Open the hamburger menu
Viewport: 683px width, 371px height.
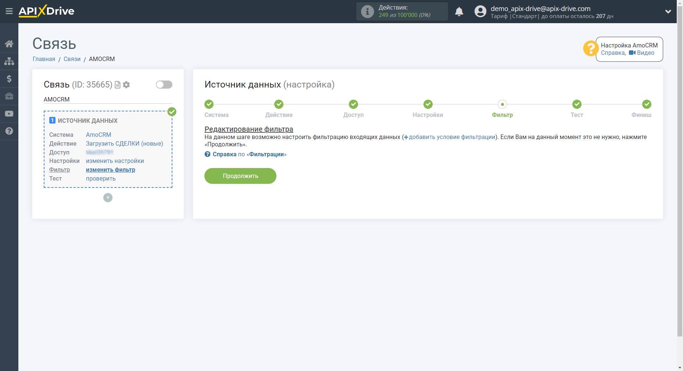coord(9,11)
